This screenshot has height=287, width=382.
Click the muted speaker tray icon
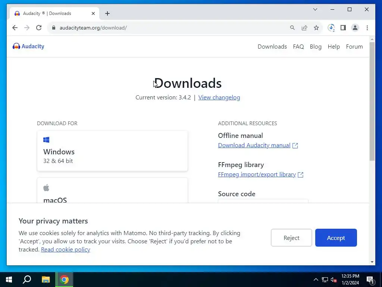pyautogui.click(x=334, y=280)
